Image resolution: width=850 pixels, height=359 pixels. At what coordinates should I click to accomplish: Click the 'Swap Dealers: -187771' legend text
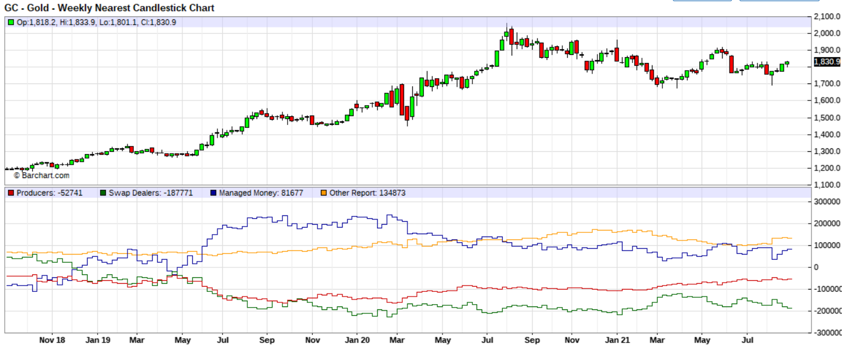[151, 193]
